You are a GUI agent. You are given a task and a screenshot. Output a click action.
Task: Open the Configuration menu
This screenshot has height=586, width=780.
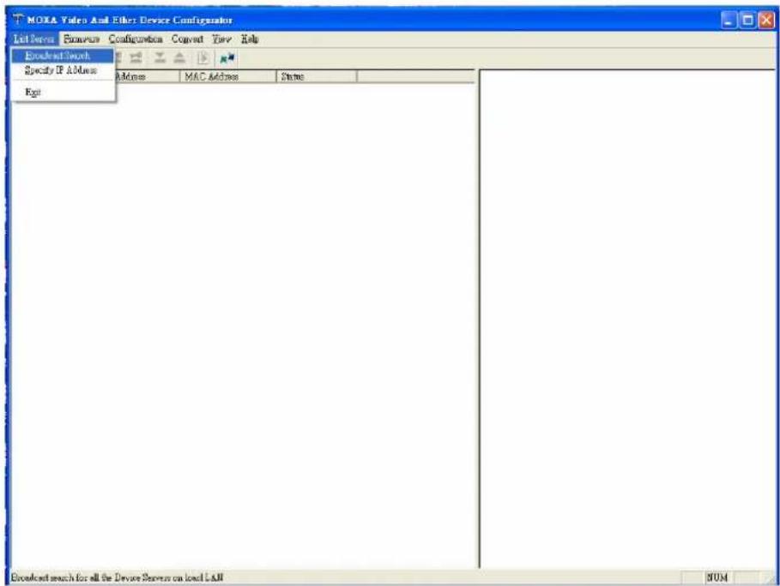click(x=136, y=39)
